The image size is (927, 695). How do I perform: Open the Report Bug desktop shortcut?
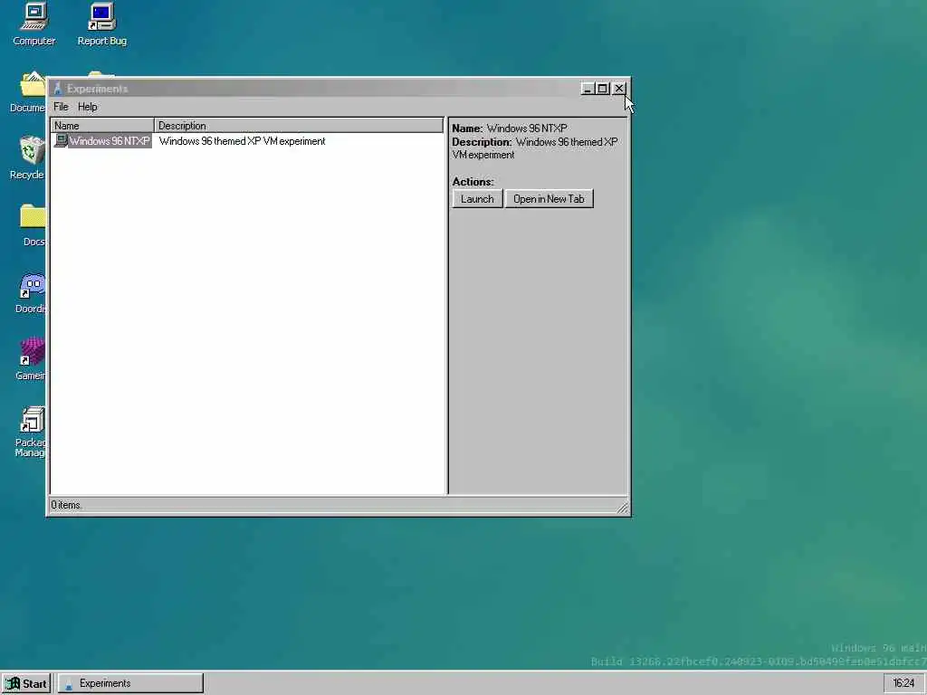click(101, 24)
